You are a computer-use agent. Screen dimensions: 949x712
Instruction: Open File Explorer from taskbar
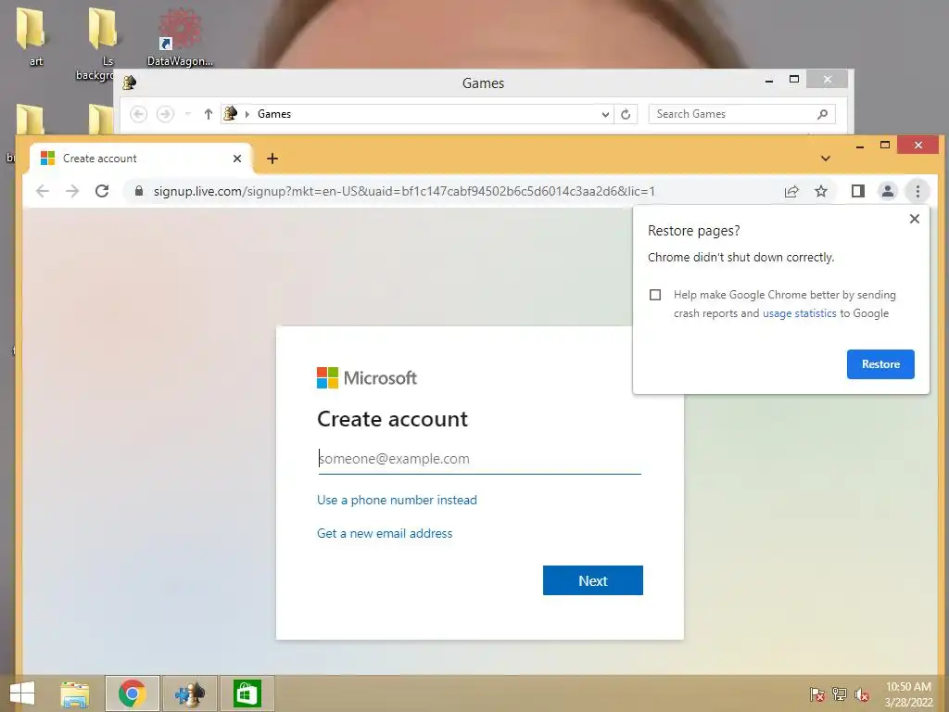click(x=75, y=693)
